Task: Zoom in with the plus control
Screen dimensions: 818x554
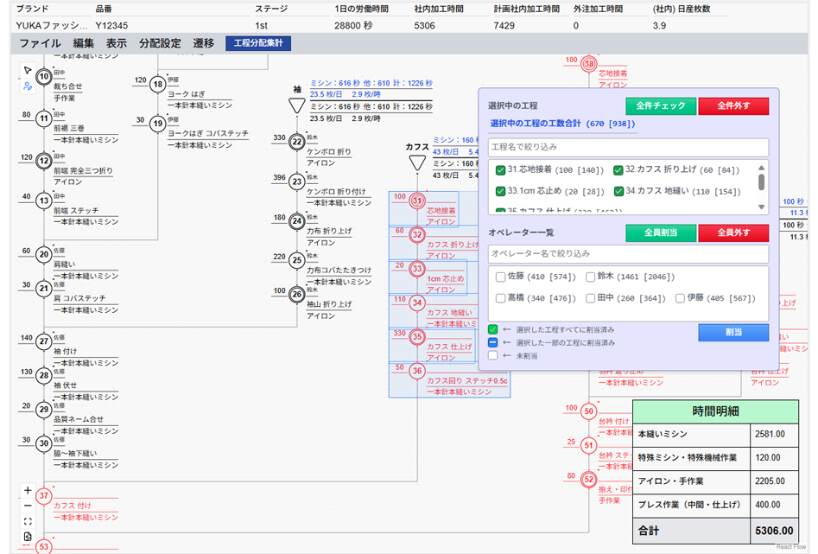Action: click(28, 490)
